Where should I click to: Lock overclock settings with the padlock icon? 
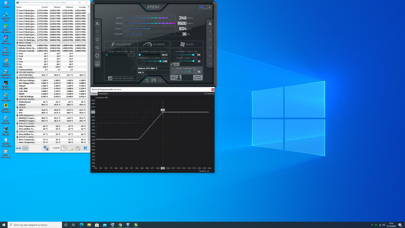(210, 23)
